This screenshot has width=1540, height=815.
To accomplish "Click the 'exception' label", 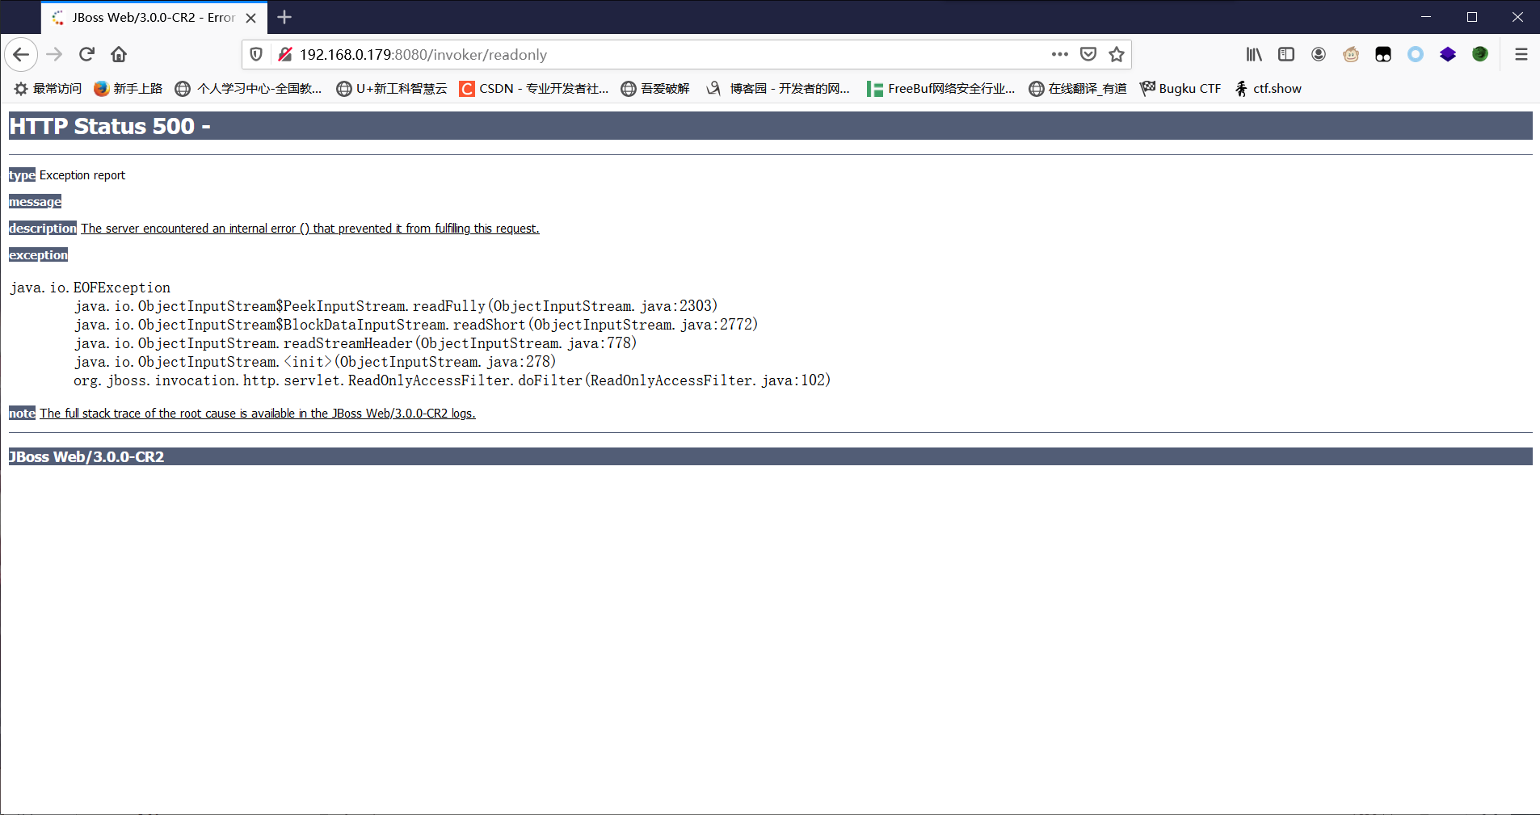I will pos(38,255).
